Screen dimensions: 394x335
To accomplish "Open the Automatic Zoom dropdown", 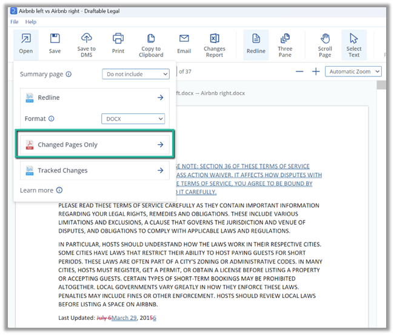I will coord(353,71).
